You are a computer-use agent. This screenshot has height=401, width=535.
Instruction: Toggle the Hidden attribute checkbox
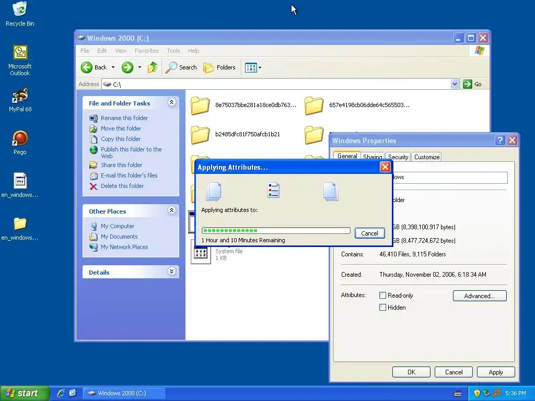pyautogui.click(x=383, y=307)
